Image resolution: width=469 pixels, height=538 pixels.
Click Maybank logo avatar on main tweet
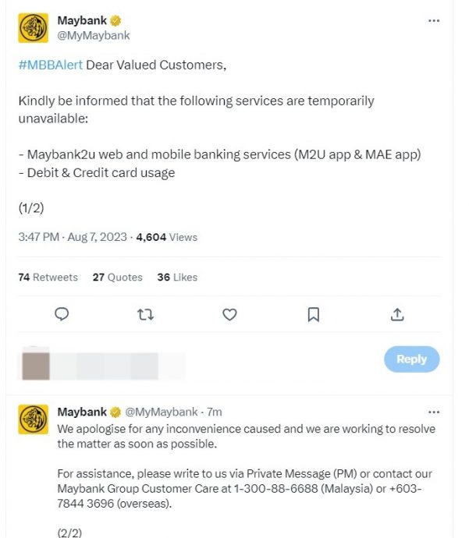pos(33,28)
